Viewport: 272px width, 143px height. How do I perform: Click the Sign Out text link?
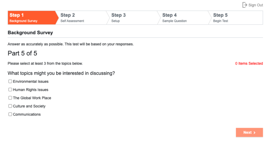255,5
